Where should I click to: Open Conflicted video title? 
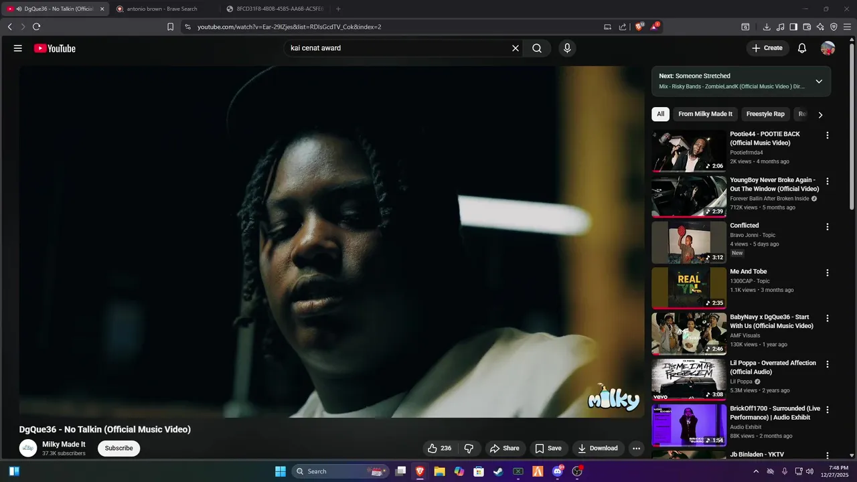[x=745, y=226]
